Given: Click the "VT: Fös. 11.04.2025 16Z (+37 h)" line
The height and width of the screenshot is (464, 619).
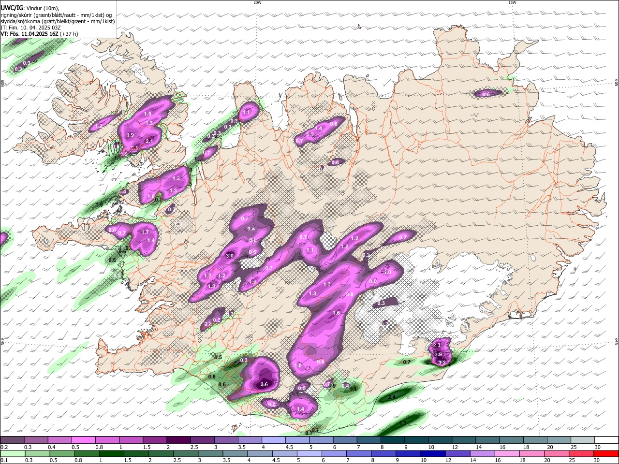Looking at the screenshot, I should (39, 34).
